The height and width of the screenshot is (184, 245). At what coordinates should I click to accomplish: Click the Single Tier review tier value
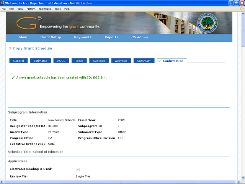coord(83,176)
